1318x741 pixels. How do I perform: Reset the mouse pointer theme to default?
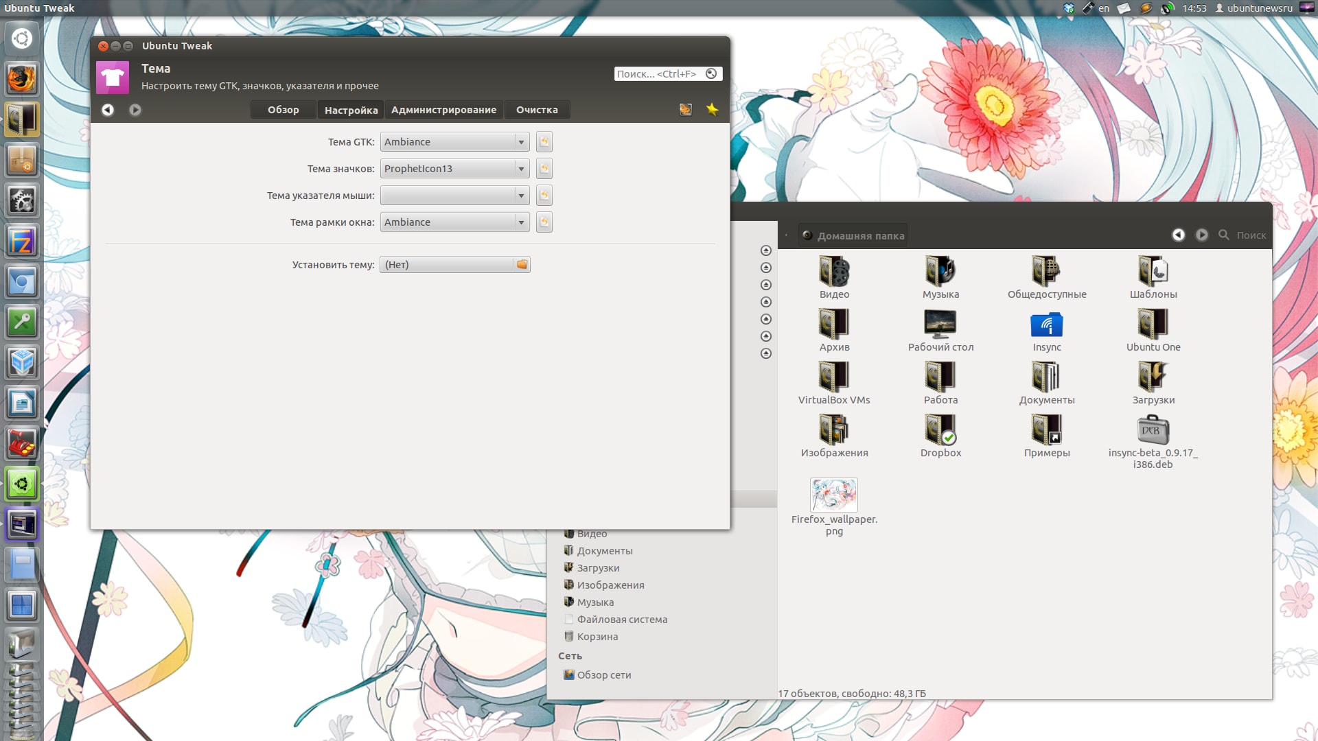coord(544,196)
